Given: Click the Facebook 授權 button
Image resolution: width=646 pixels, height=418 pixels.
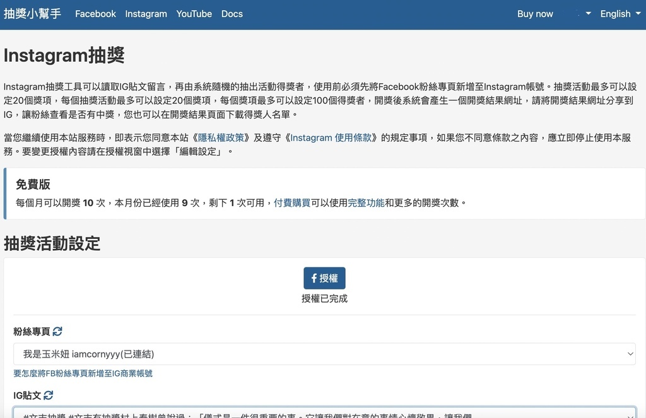Looking at the screenshot, I should pos(325,279).
